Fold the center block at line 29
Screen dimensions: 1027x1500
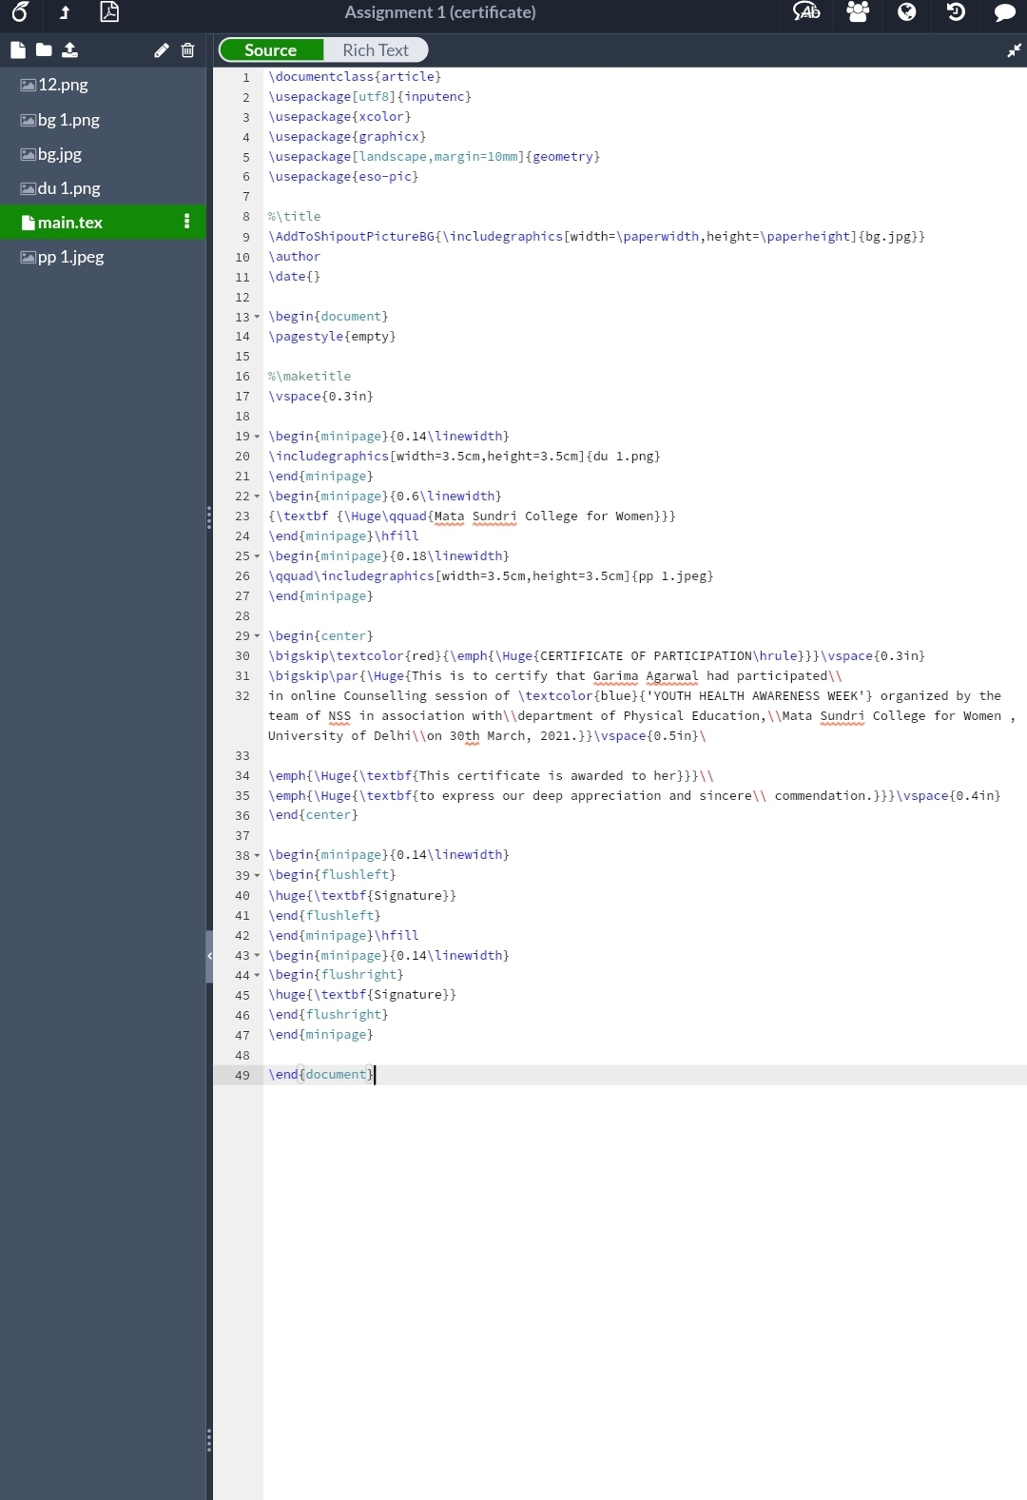pos(257,636)
